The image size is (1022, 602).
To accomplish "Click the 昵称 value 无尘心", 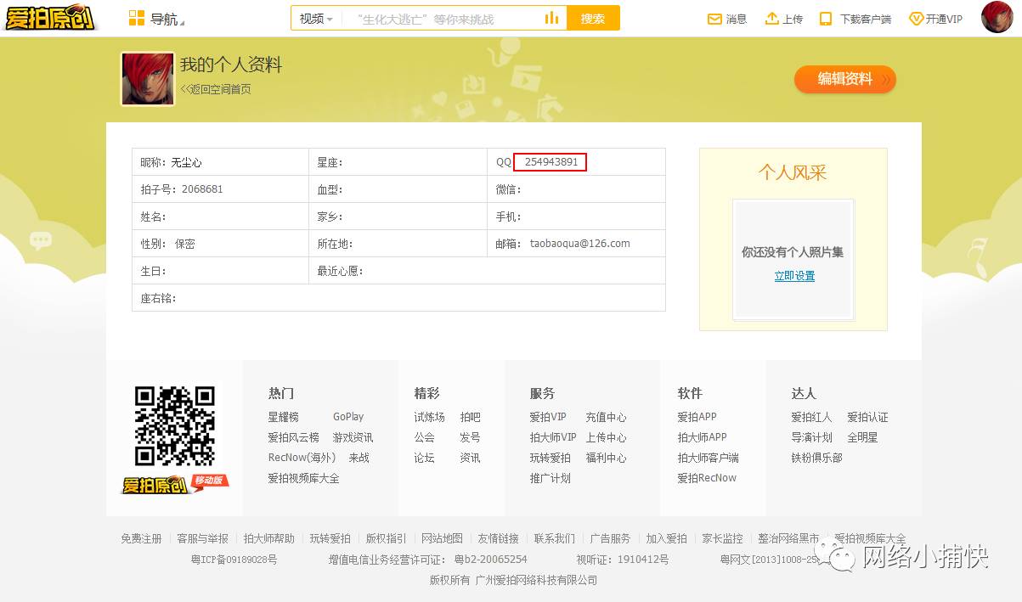I will tap(186, 162).
